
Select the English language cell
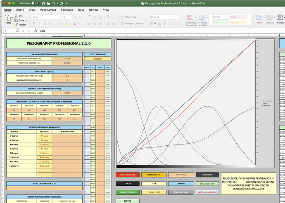pos(97,59)
